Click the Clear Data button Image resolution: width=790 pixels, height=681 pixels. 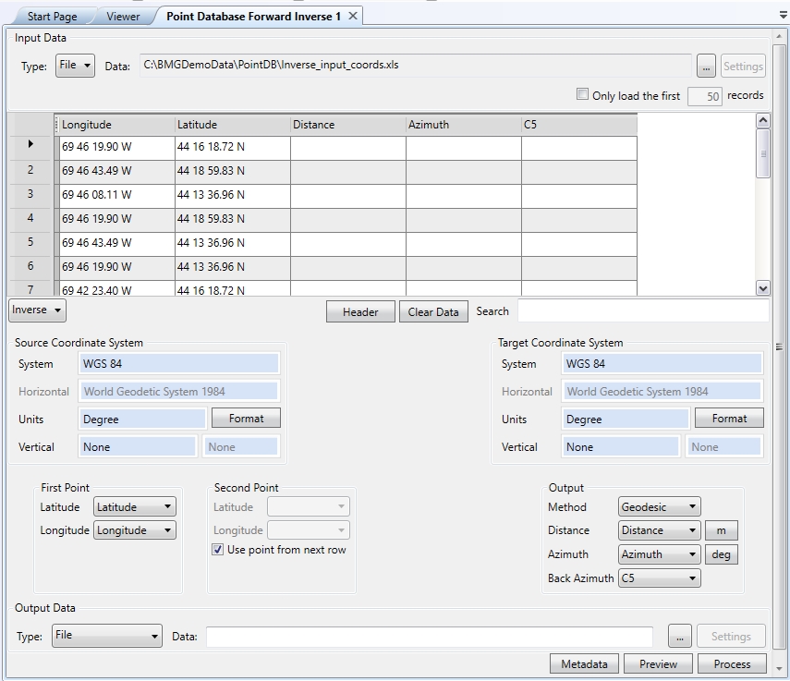pos(433,312)
